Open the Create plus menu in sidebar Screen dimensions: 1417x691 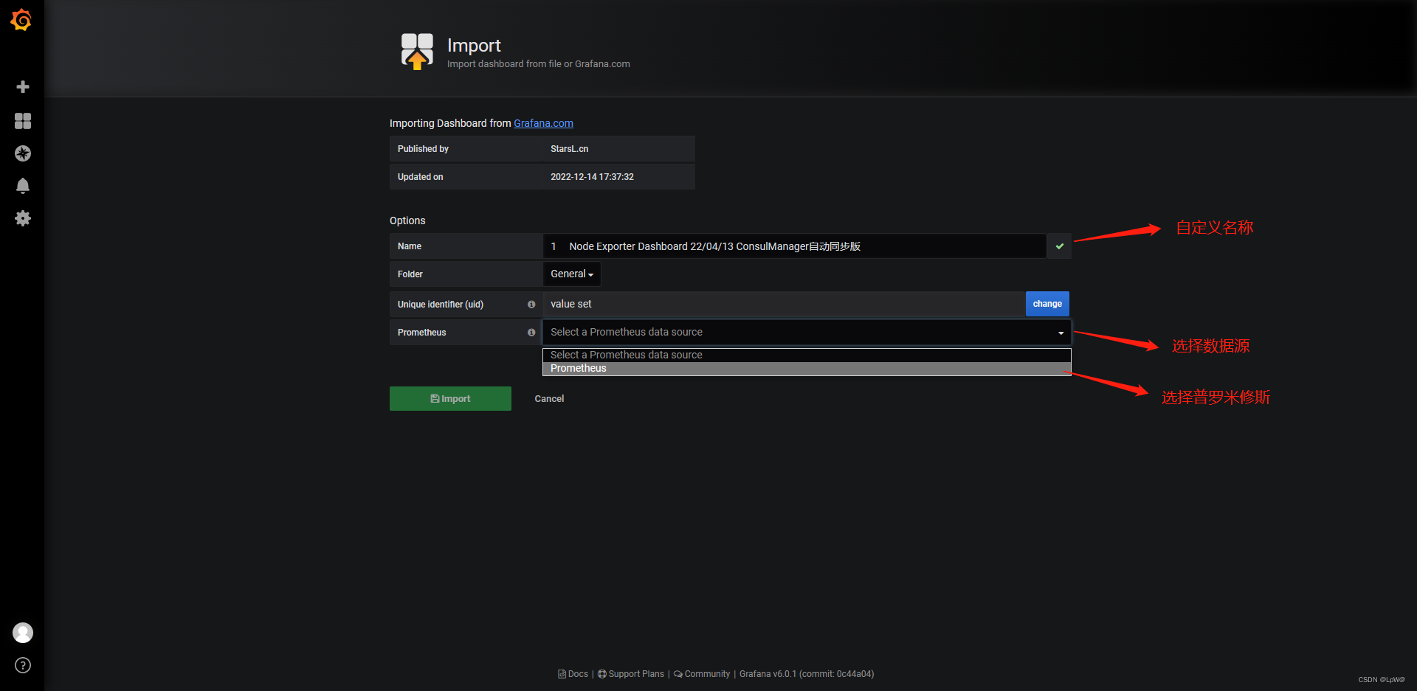click(23, 87)
